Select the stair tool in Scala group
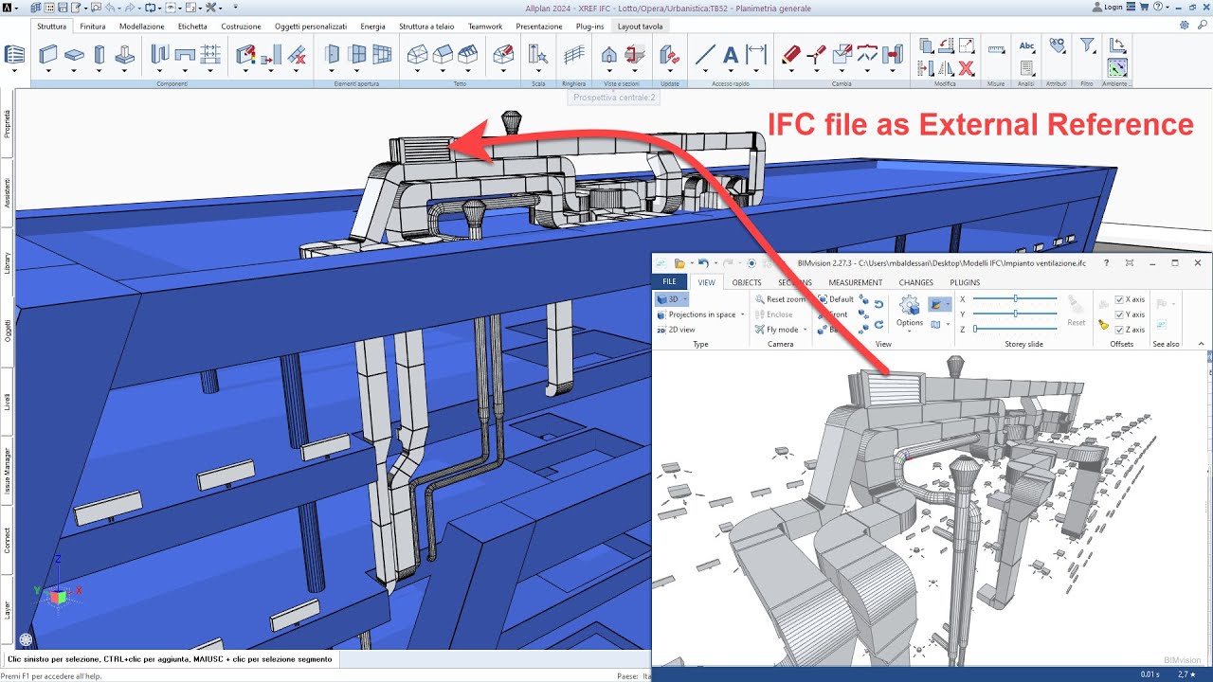The height and width of the screenshot is (682, 1213). [x=538, y=54]
